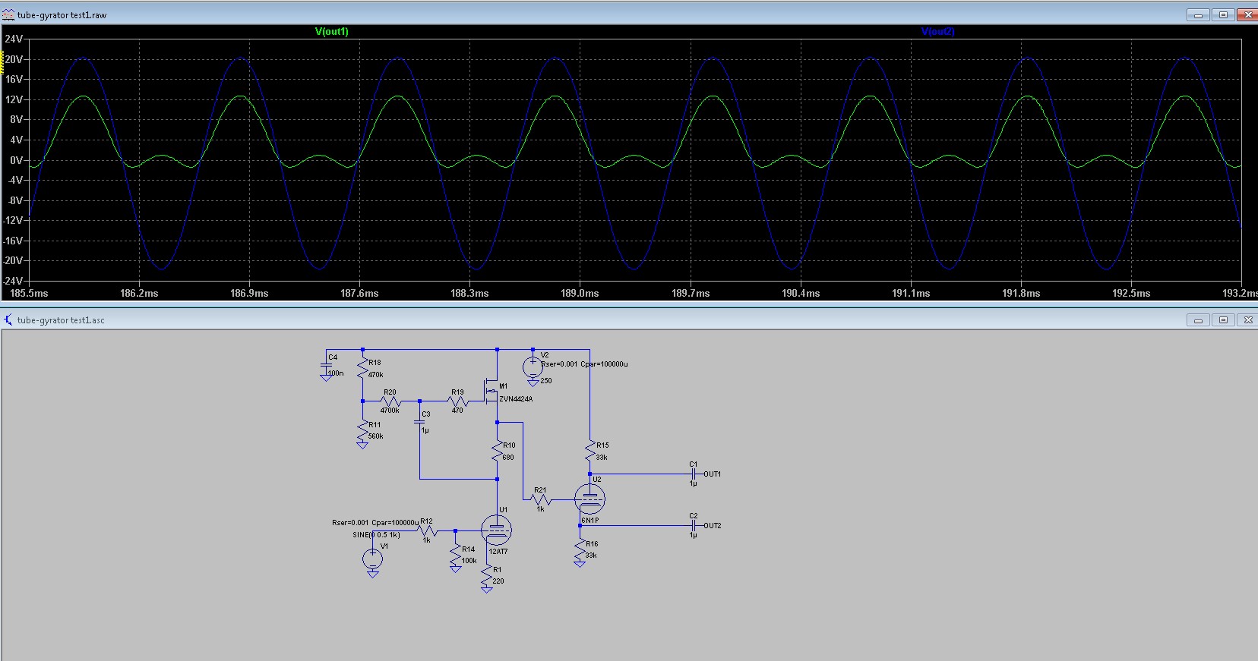Click the 6N1P tube model text
Image resolution: width=1258 pixels, height=661 pixels.
point(590,521)
